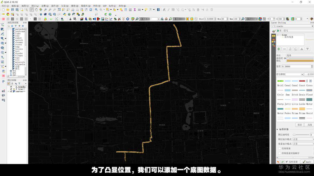The width and height of the screenshot is (314, 176).
Task: Open the 项目 menu
Action: (5, 6)
